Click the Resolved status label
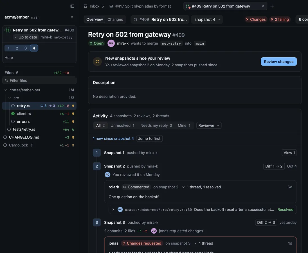 click(x=285, y=209)
